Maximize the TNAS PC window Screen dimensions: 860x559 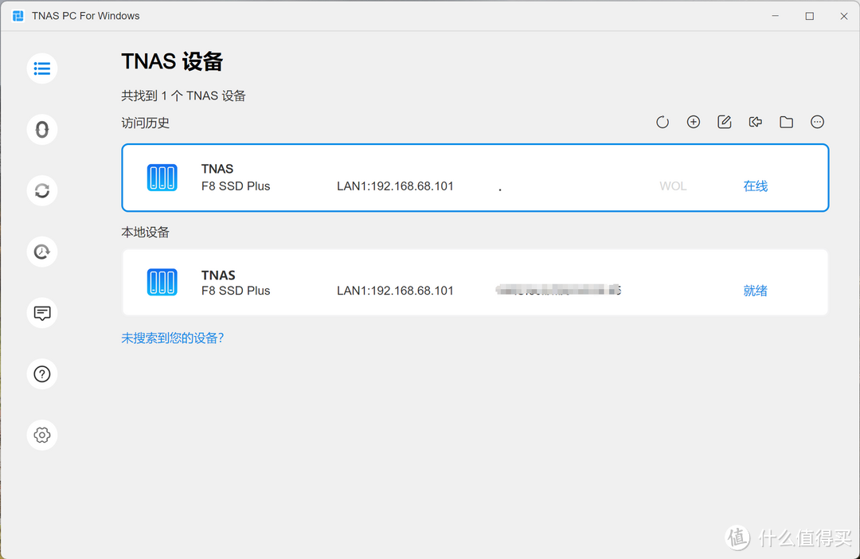coord(810,16)
